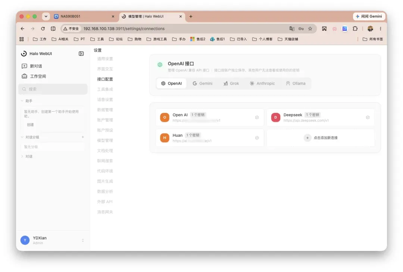The height and width of the screenshot is (272, 403).
Task: Go forward with the browser forward arrow
Action: click(x=32, y=29)
